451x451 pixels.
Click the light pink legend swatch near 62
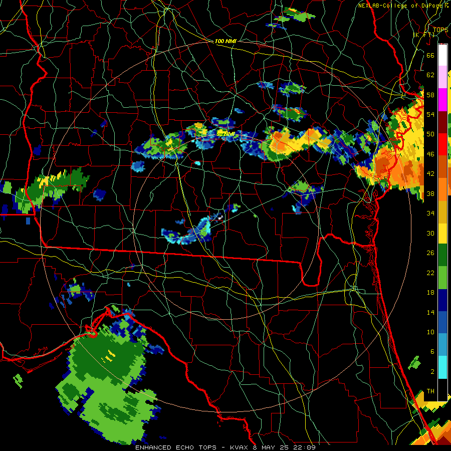coord(442,77)
